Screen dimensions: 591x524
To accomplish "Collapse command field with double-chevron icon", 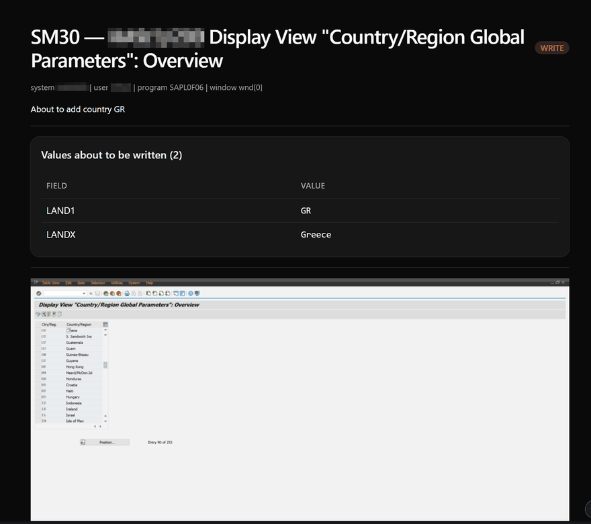I will [x=91, y=294].
